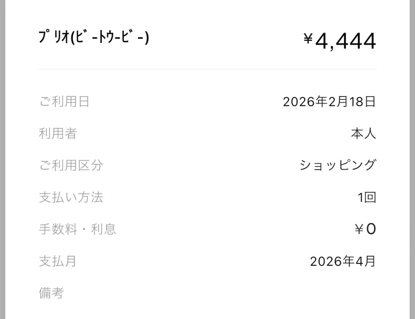Screen dimensions: 415x319
Task: Select the user value 本人
Action: pyautogui.click(x=363, y=134)
